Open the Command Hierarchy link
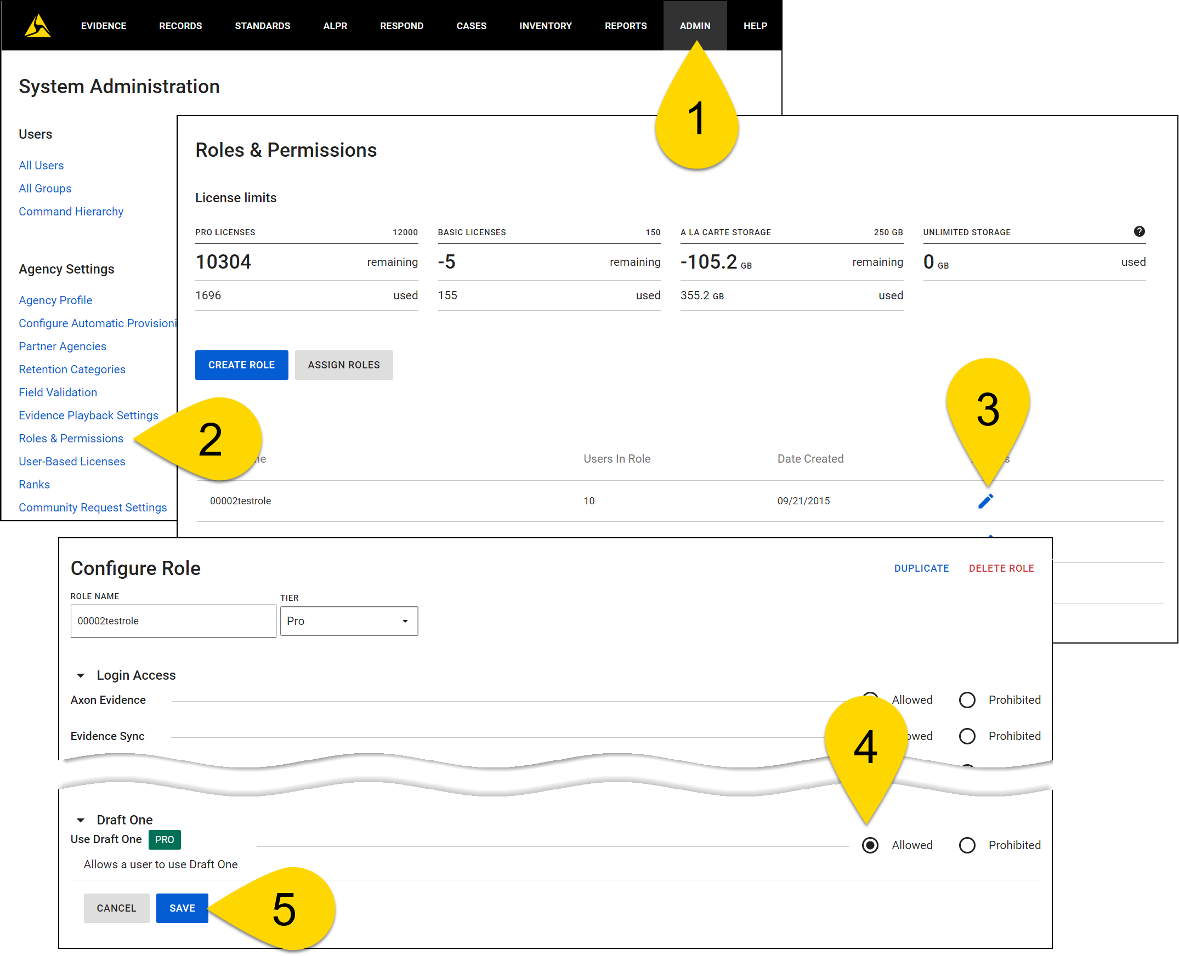Screen dimensions: 1179x956 (x=71, y=211)
